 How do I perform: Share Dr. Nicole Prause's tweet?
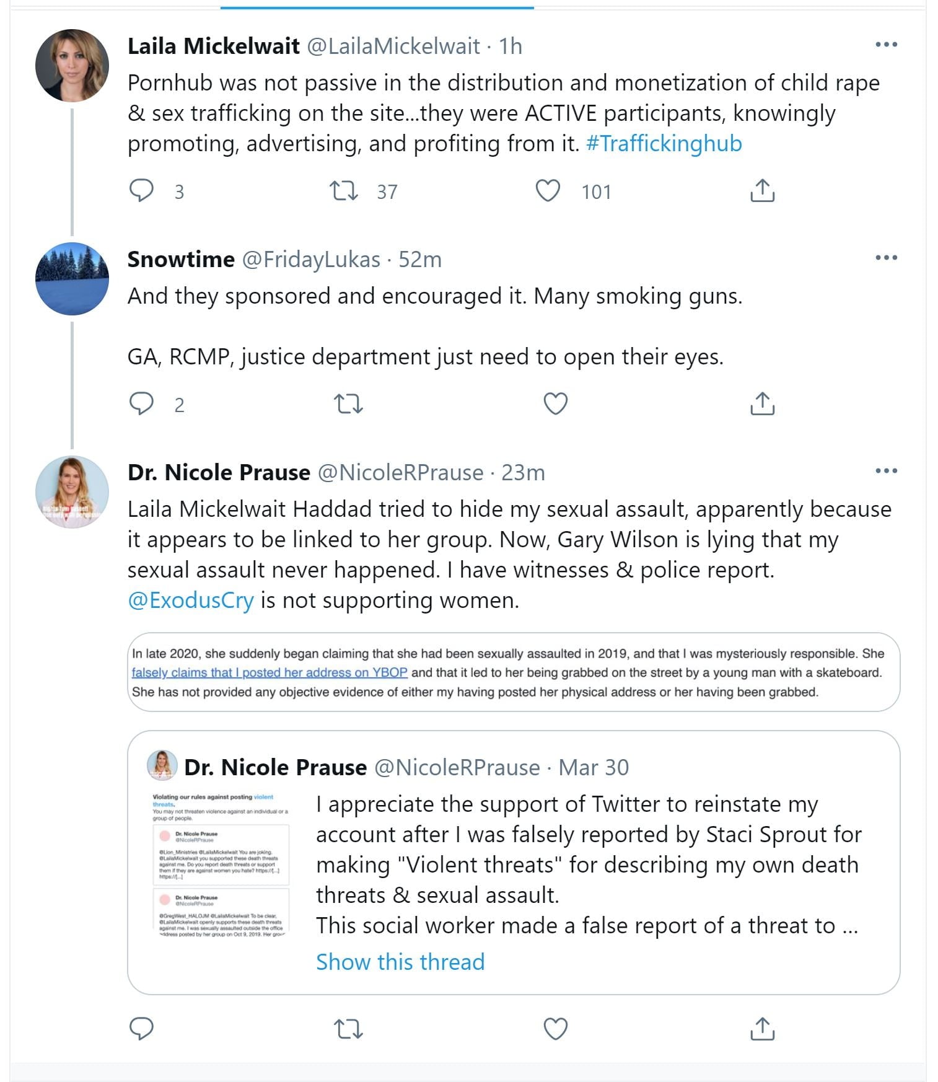pyautogui.click(x=762, y=1029)
